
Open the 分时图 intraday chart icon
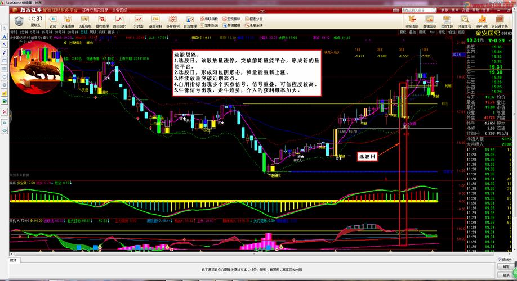point(138,20)
